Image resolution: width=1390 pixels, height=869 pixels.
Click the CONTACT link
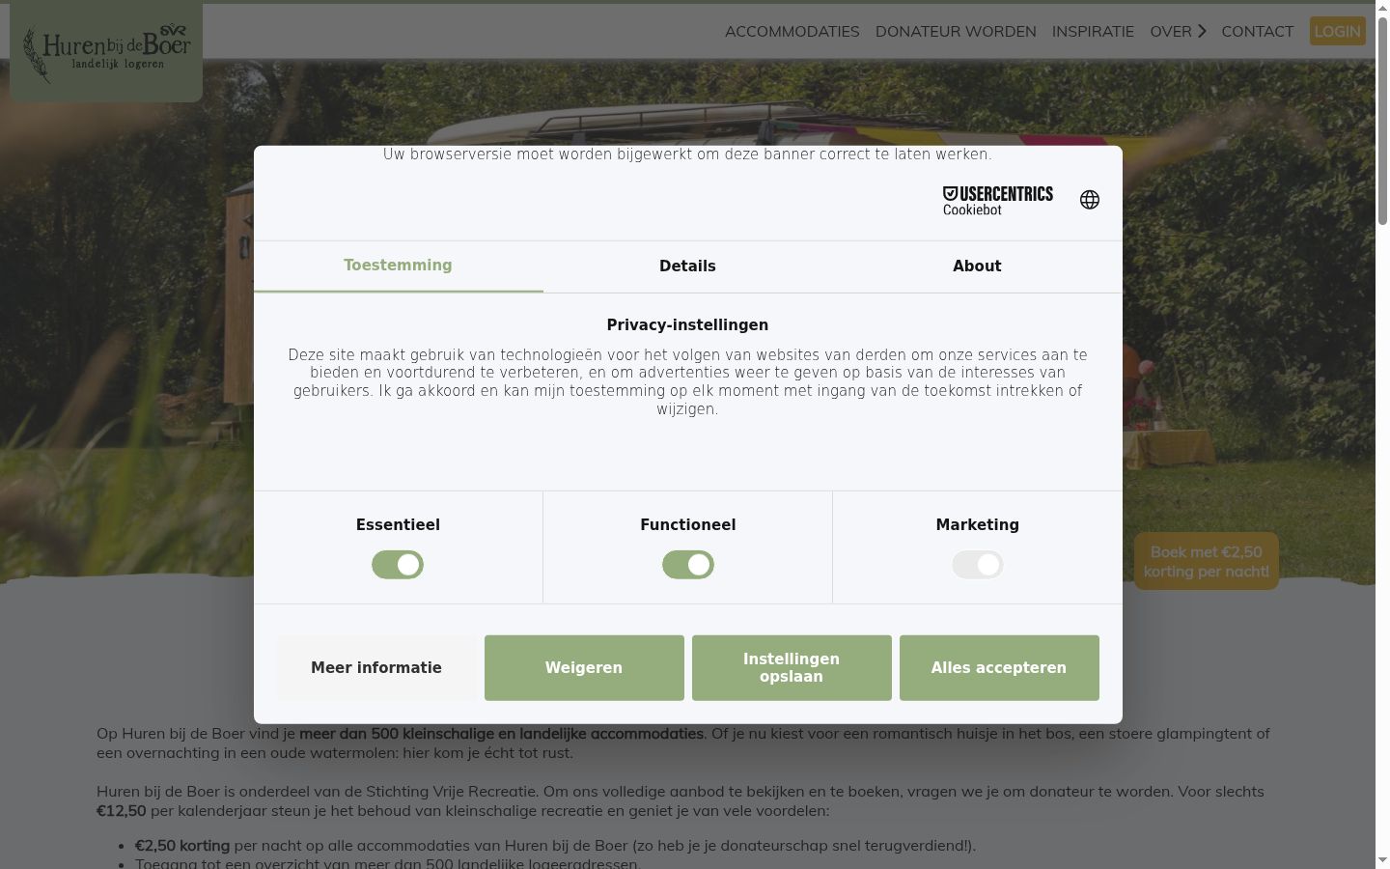(1258, 31)
